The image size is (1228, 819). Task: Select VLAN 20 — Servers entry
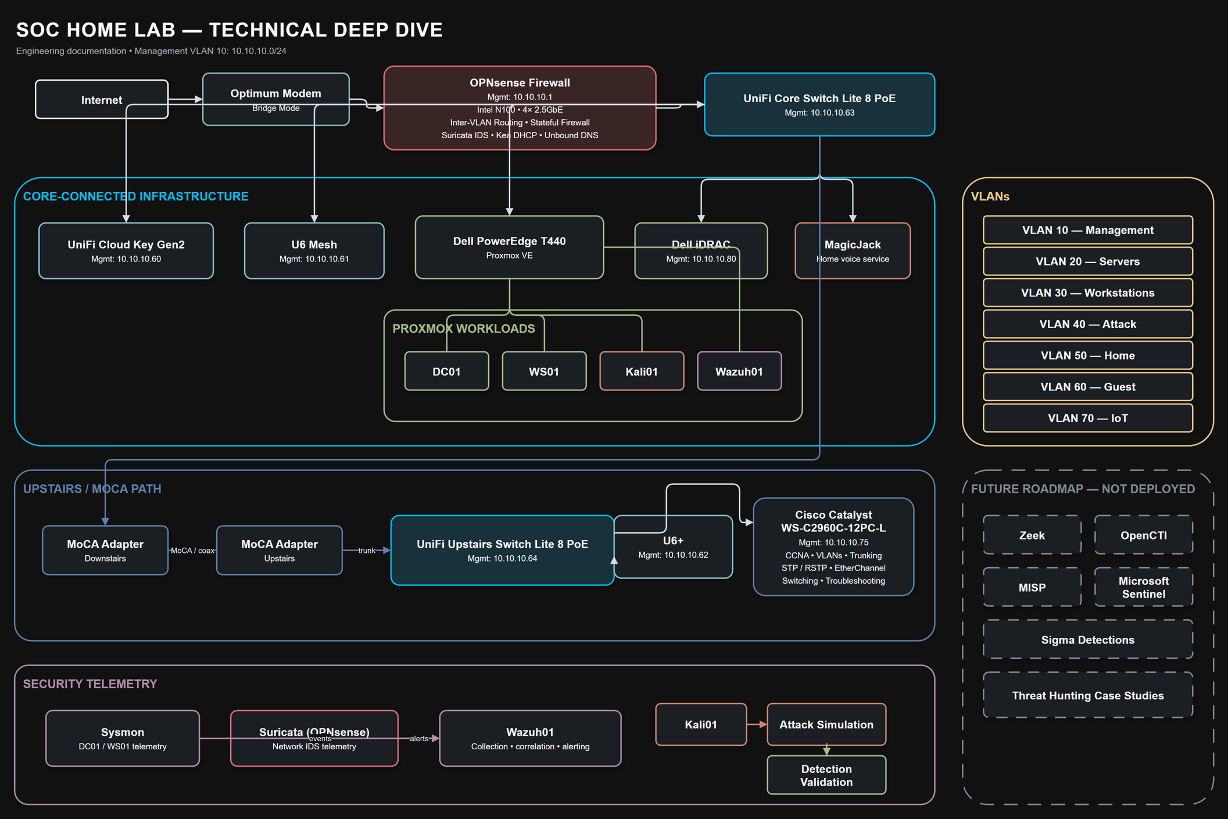coord(1088,261)
